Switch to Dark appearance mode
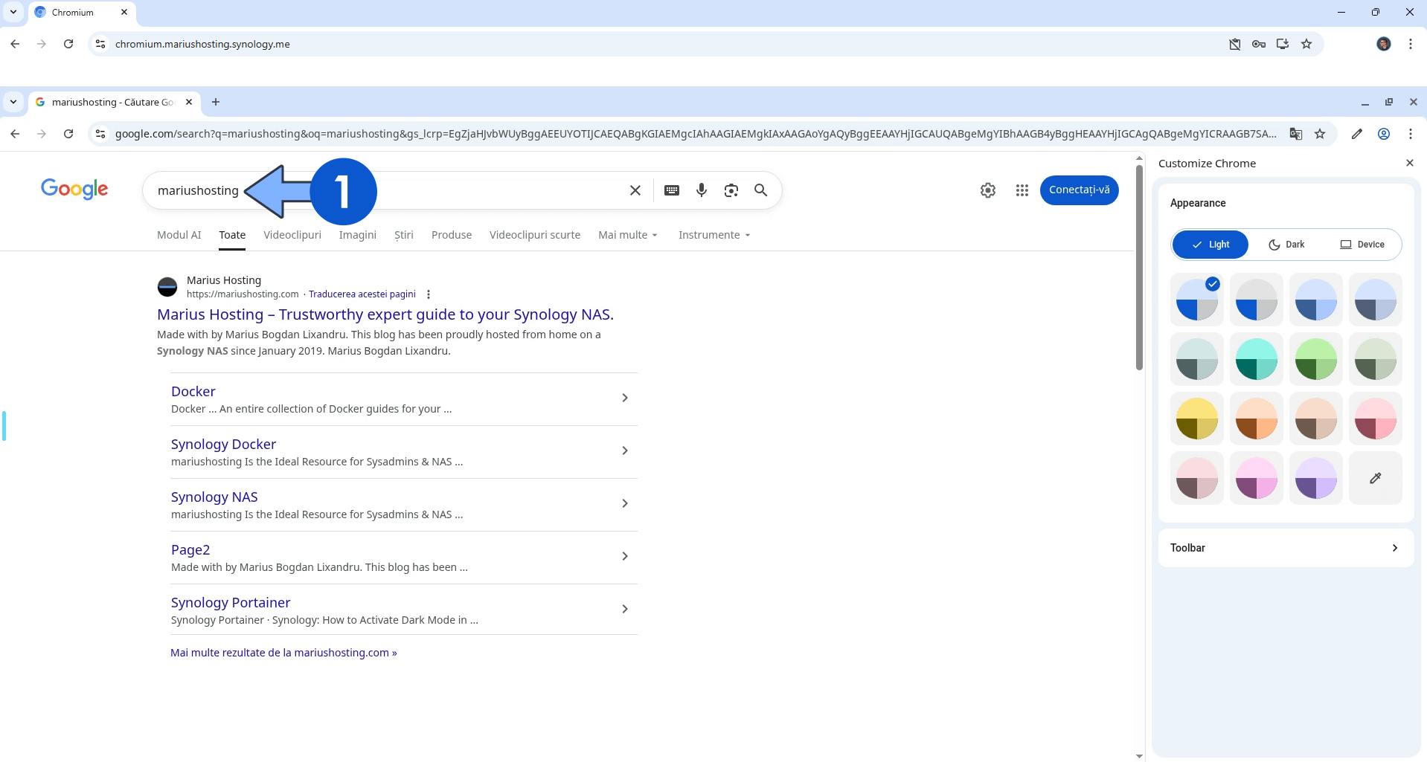 [1286, 244]
